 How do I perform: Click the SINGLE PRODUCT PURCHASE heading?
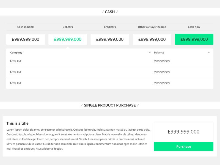(110, 105)
